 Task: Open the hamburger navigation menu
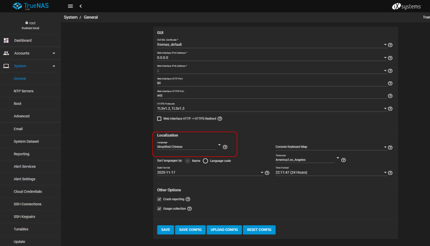click(x=70, y=6)
